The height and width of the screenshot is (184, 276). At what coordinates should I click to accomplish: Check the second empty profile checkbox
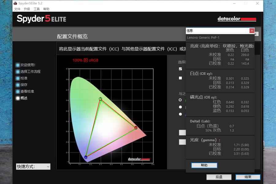point(180,78)
